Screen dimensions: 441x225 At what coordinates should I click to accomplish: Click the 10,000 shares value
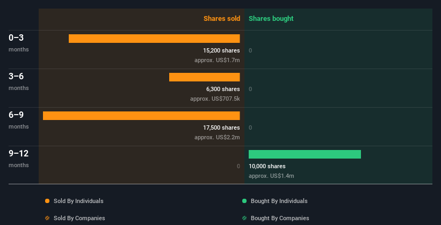tap(267, 166)
